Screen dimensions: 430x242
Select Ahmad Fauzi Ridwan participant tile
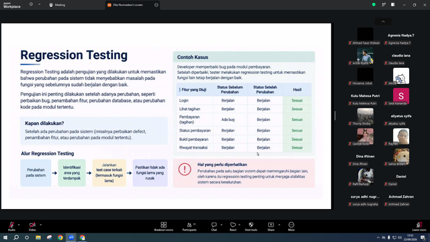point(365,36)
